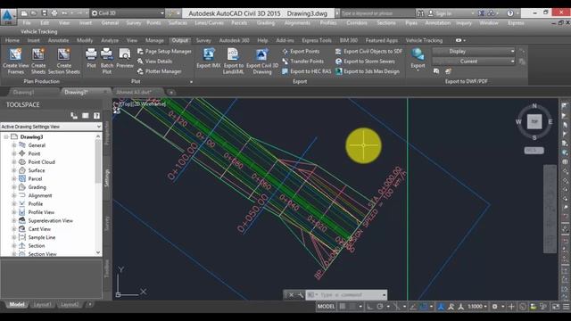Open the Current dropdown in Export to DWF/PDF
The image size is (571, 321).
coord(474,62)
